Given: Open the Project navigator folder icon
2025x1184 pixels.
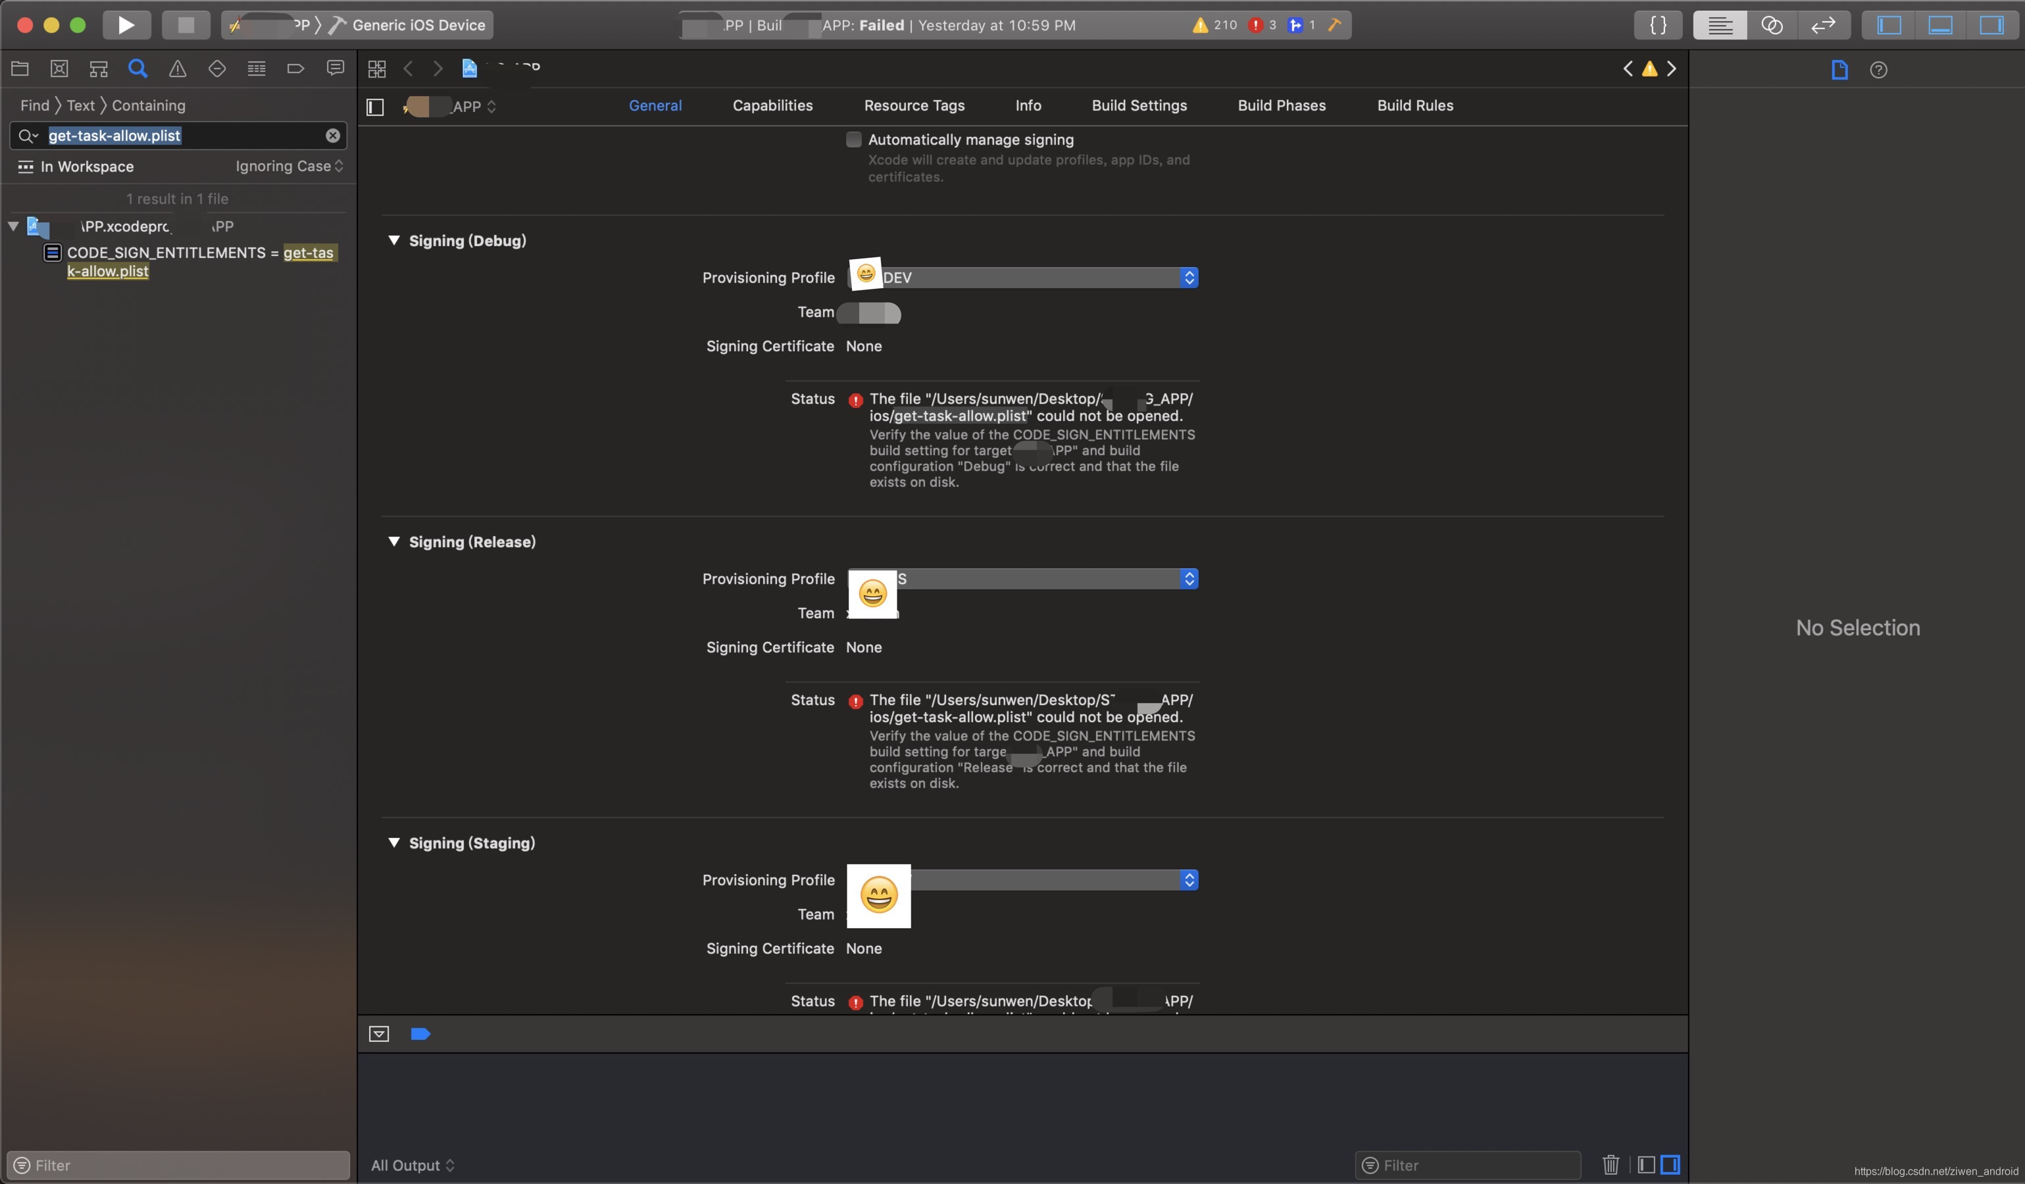Looking at the screenshot, I should [x=20, y=68].
